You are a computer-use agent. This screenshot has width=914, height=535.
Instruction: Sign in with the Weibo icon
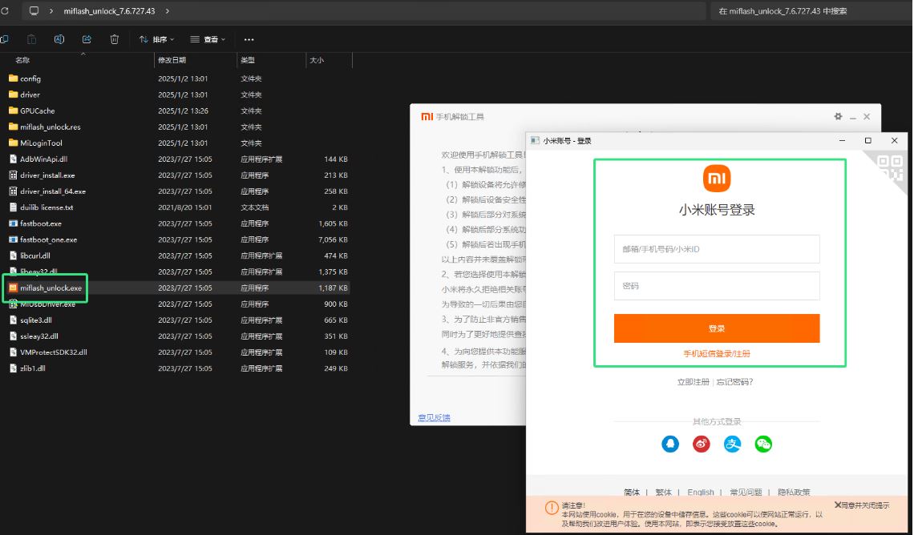[x=702, y=444]
